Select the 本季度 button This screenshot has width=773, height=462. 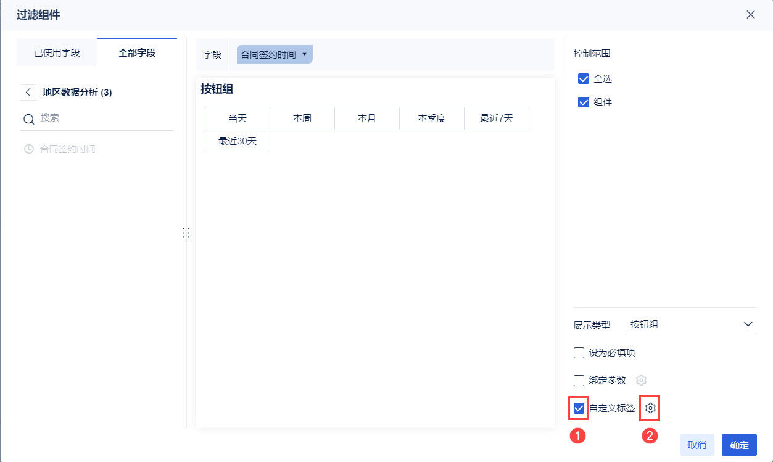432,118
